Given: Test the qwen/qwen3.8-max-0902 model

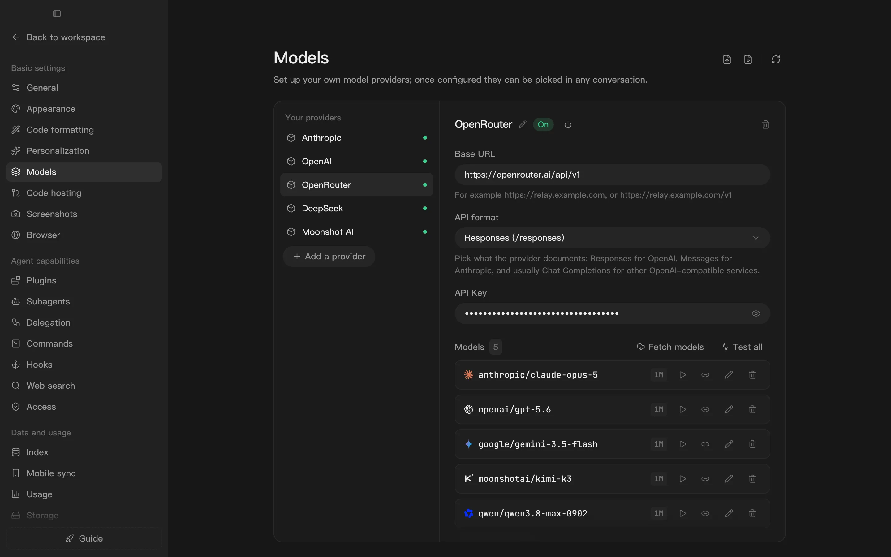Looking at the screenshot, I should pos(682,514).
